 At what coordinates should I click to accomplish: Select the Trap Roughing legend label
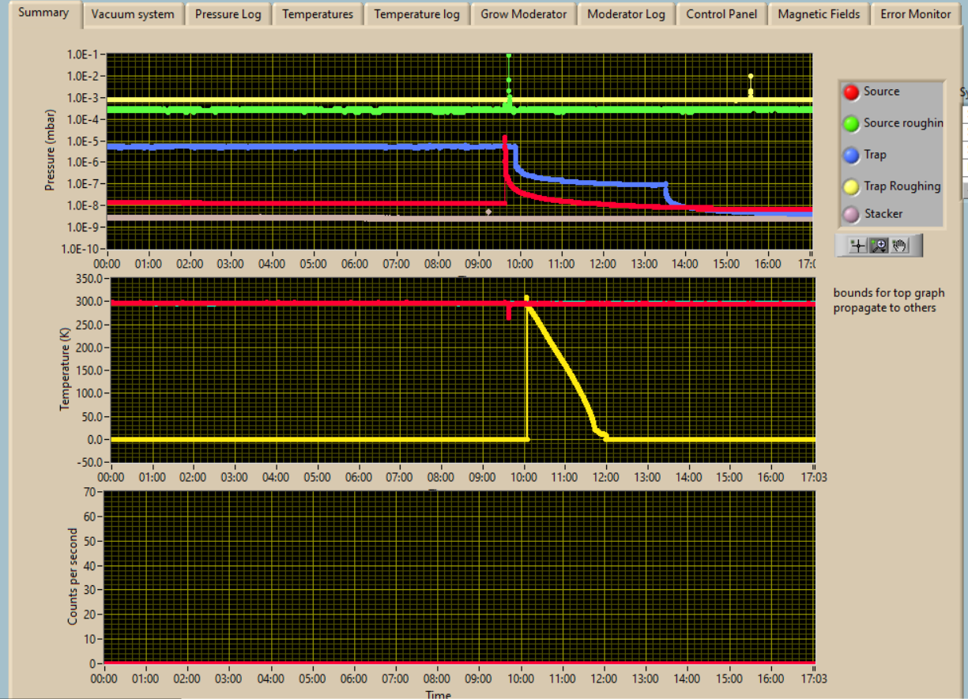coord(902,186)
